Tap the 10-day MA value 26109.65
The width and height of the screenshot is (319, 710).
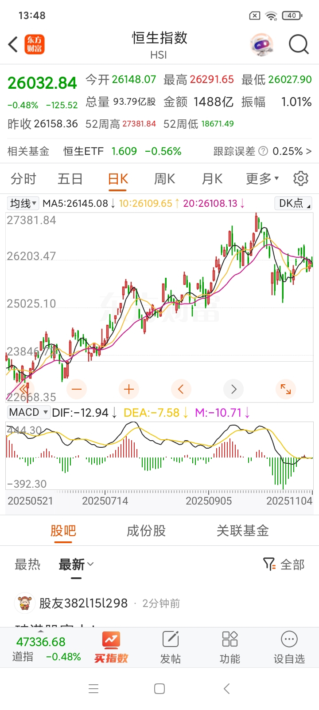coord(146,203)
